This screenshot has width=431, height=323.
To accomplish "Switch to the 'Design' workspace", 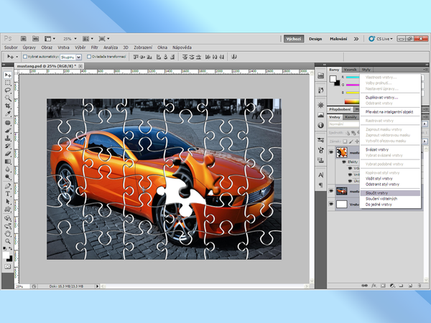I will pyautogui.click(x=316, y=39).
